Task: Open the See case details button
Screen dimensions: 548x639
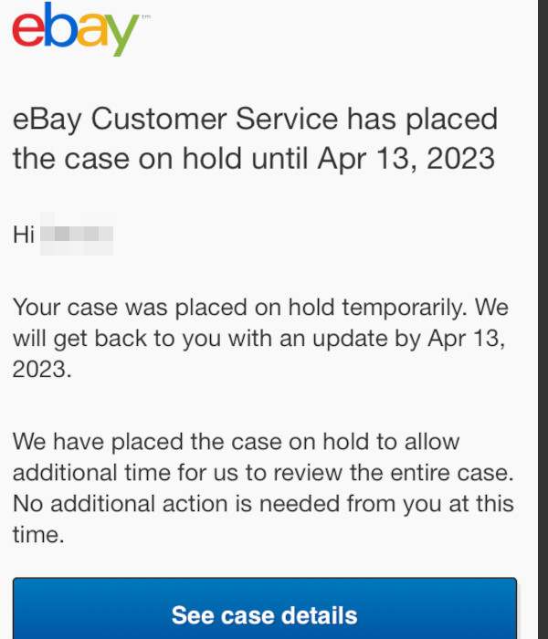Action: pyautogui.click(x=265, y=609)
